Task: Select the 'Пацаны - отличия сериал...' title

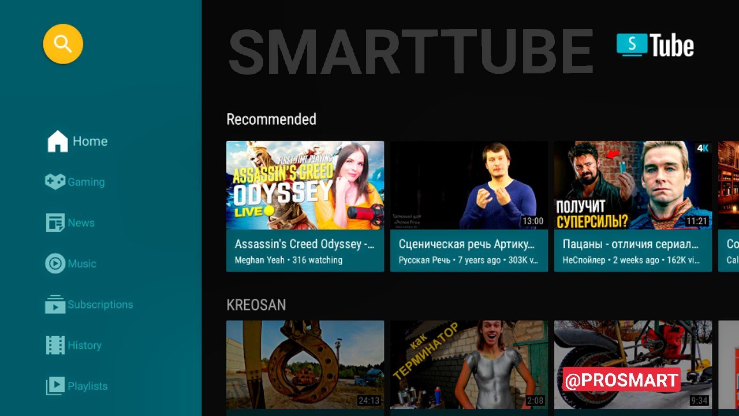Action: [x=631, y=244]
